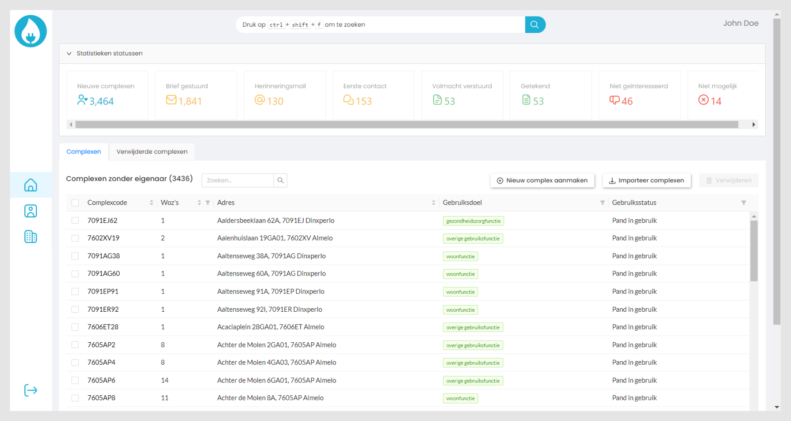Sort by Adres column arrows

pos(434,203)
